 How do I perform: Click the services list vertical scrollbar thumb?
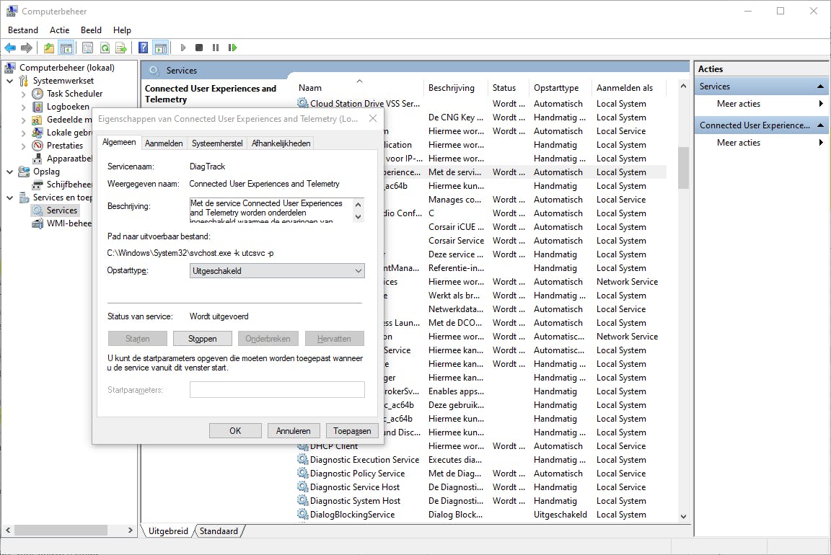pyautogui.click(x=683, y=167)
